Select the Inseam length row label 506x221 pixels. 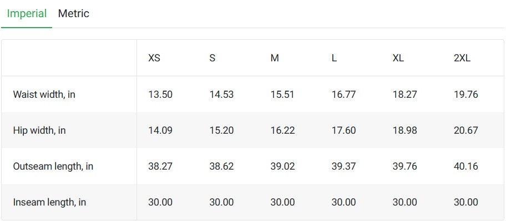click(x=49, y=202)
